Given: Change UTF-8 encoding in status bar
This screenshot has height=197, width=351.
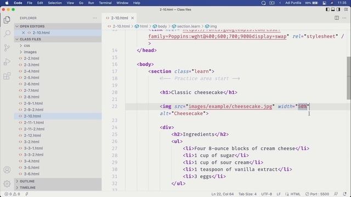Looking at the screenshot, I should [267, 194].
